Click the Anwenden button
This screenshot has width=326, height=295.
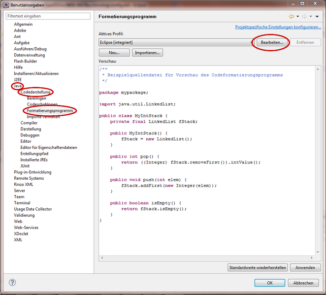(x=305, y=267)
